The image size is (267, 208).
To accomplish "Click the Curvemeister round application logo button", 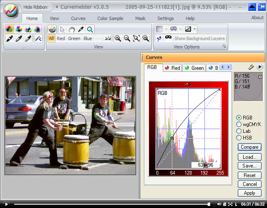I will point(11,10).
